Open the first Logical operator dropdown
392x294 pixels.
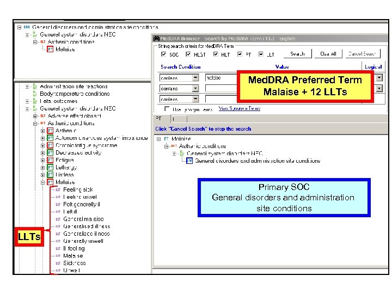click(x=379, y=78)
